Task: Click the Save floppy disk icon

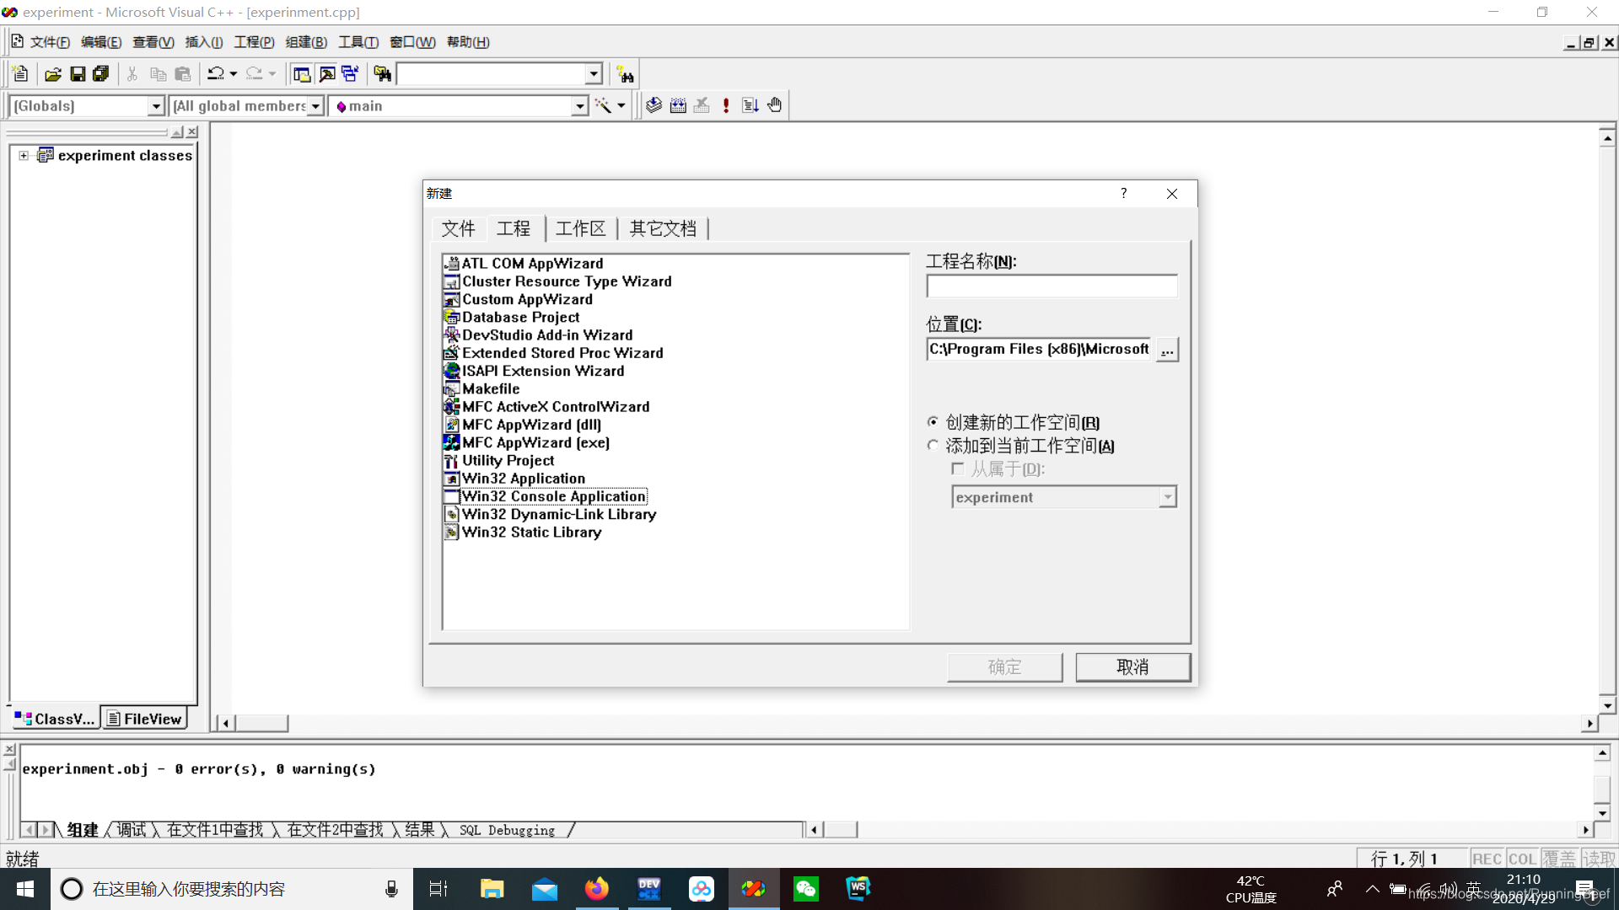Action: [78, 74]
